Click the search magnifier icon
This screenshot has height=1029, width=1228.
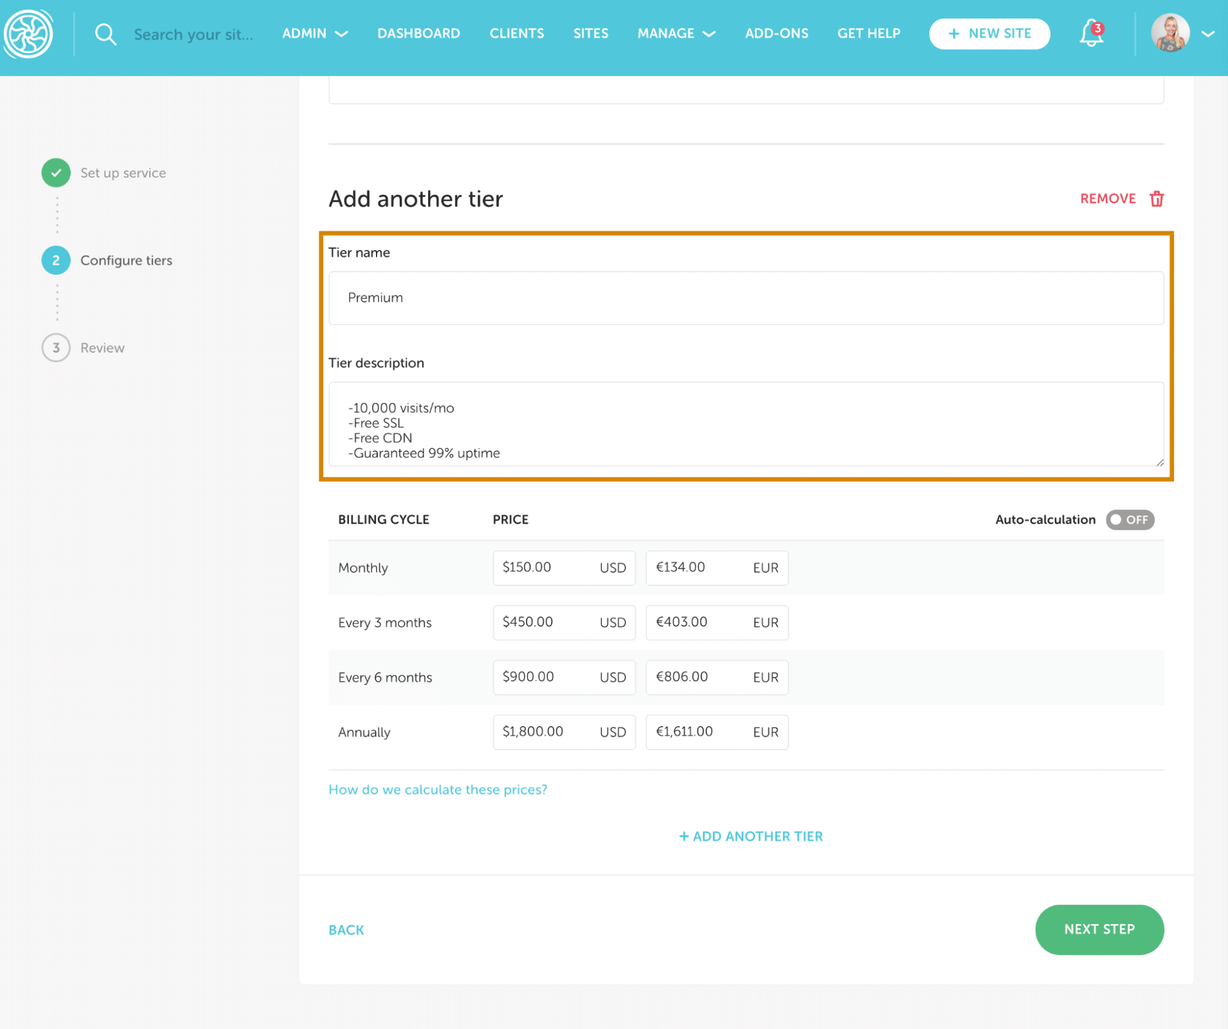[105, 34]
